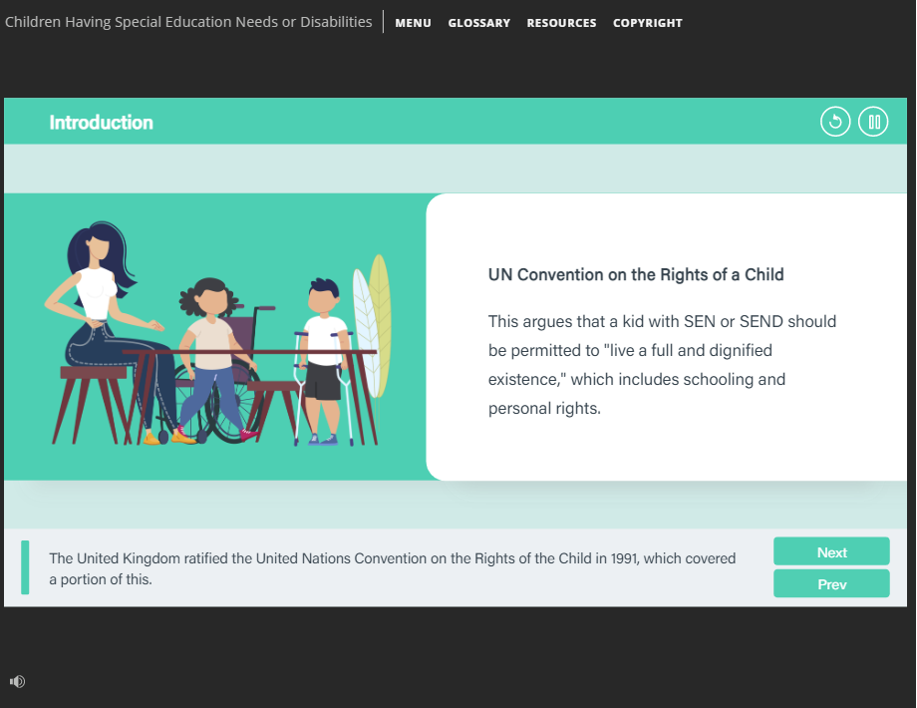The width and height of the screenshot is (917, 708).
Task: Go to the Next slide
Action: [831, 551]
